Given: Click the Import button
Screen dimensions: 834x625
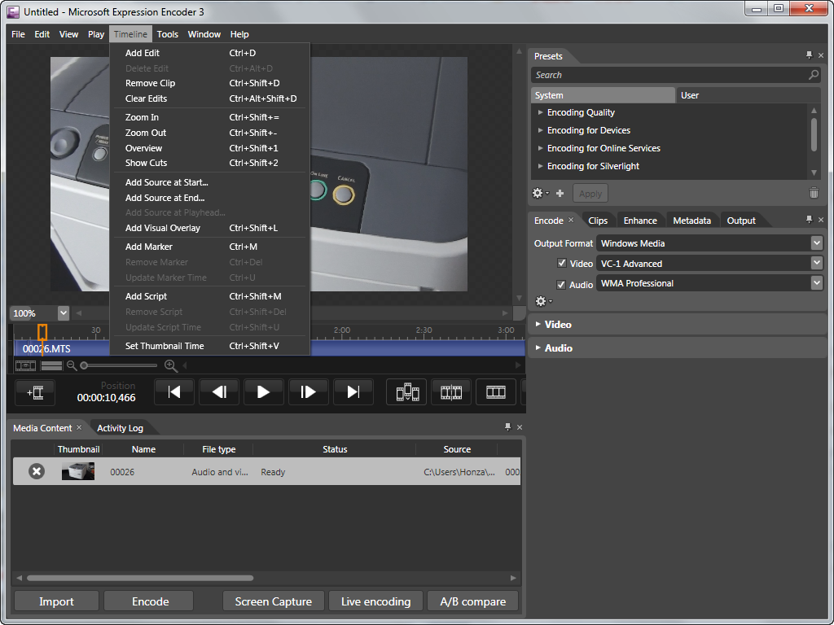Looking at the screenshot, I should click(56, 601).
